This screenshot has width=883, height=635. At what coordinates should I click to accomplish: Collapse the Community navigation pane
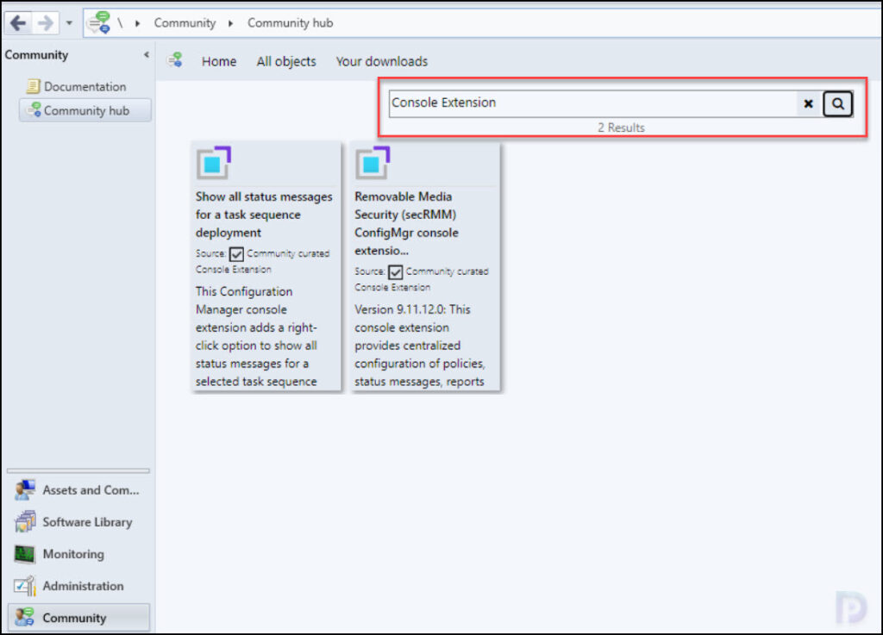pyautogui.click(x=146, y=54)
